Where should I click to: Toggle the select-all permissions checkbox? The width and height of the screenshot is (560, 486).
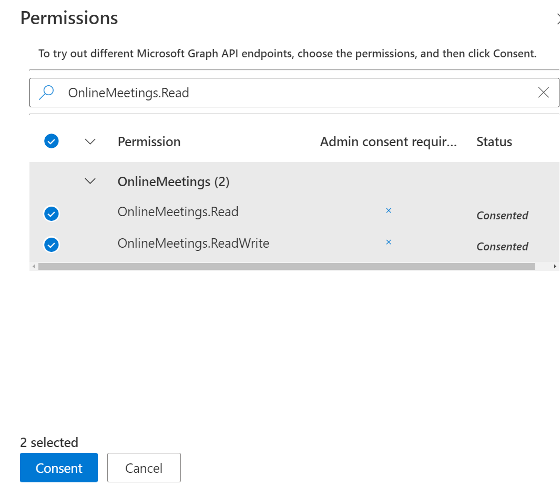pos(52,141)
